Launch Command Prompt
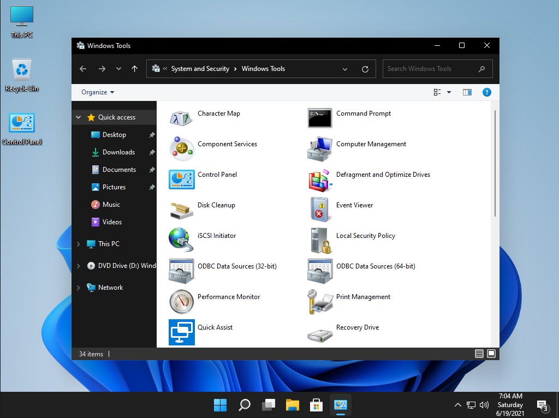The width and height of the screenshot is (559, 418). coord(363,114)
